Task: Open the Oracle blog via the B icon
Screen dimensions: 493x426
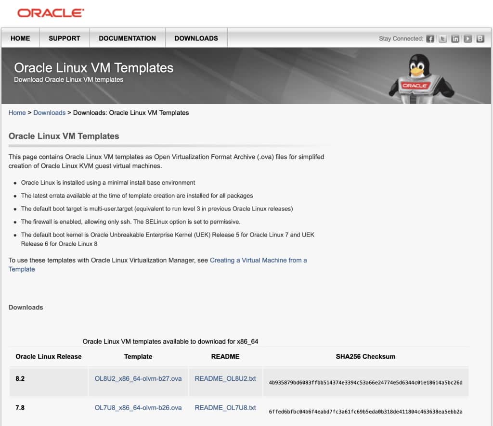Action: pyautogui.click(x=480, y=38)
